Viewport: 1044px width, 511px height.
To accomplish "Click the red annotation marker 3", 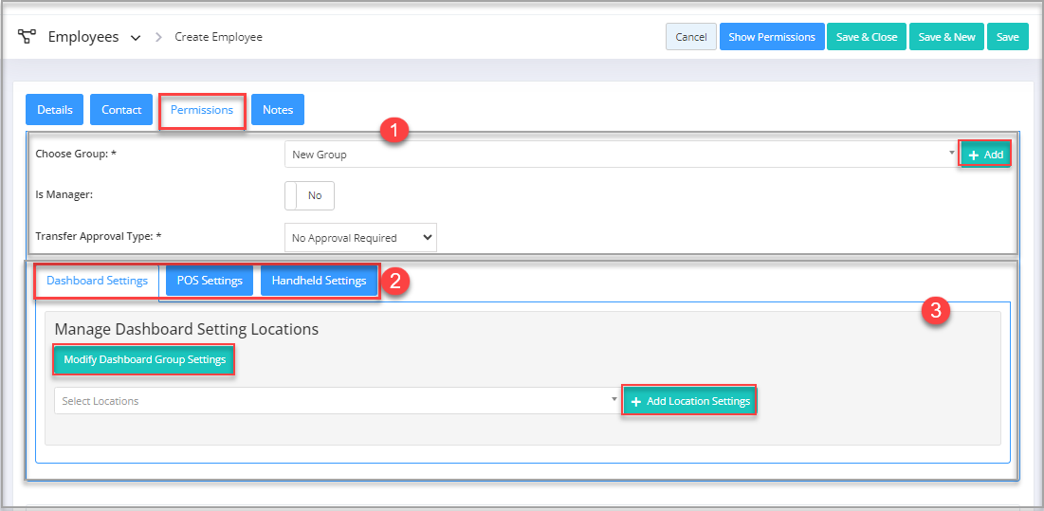I will point(936,310).
